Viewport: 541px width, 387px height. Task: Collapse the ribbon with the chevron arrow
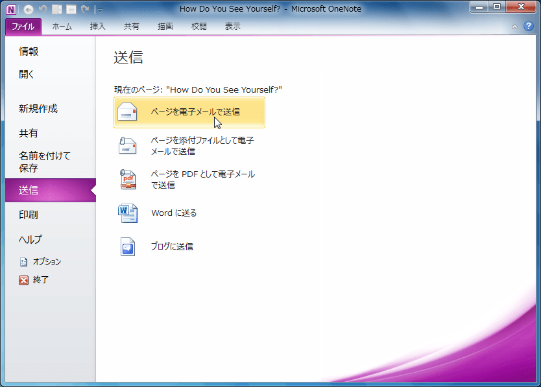point(514,26)
